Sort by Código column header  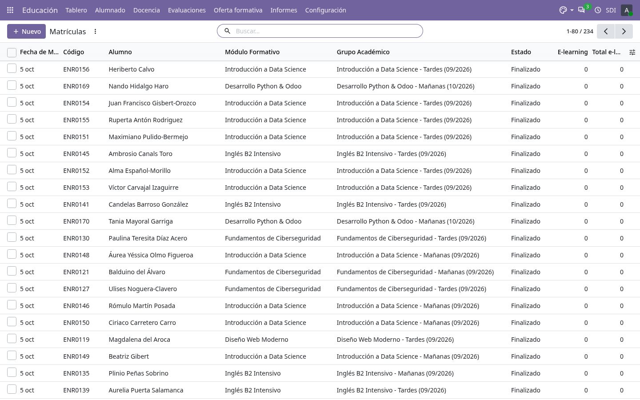[74, 52]
